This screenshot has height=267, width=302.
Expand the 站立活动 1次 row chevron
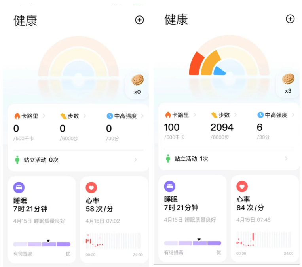286,159
